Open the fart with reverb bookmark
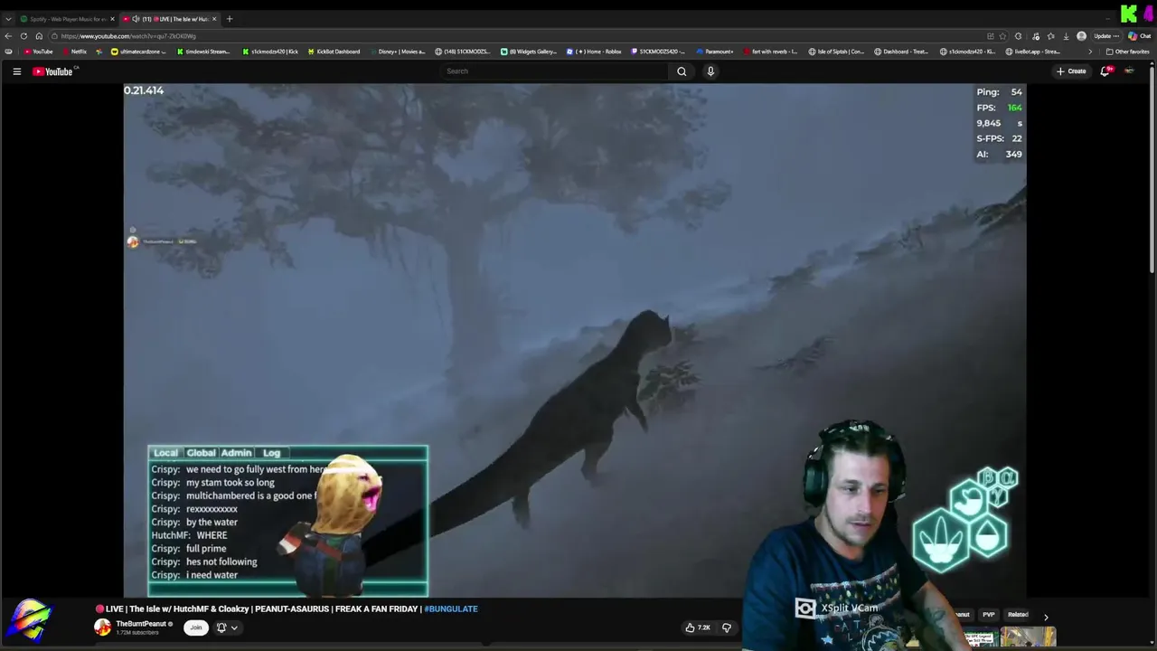This screenshot has width=1157, height=651. pos(770,52)
